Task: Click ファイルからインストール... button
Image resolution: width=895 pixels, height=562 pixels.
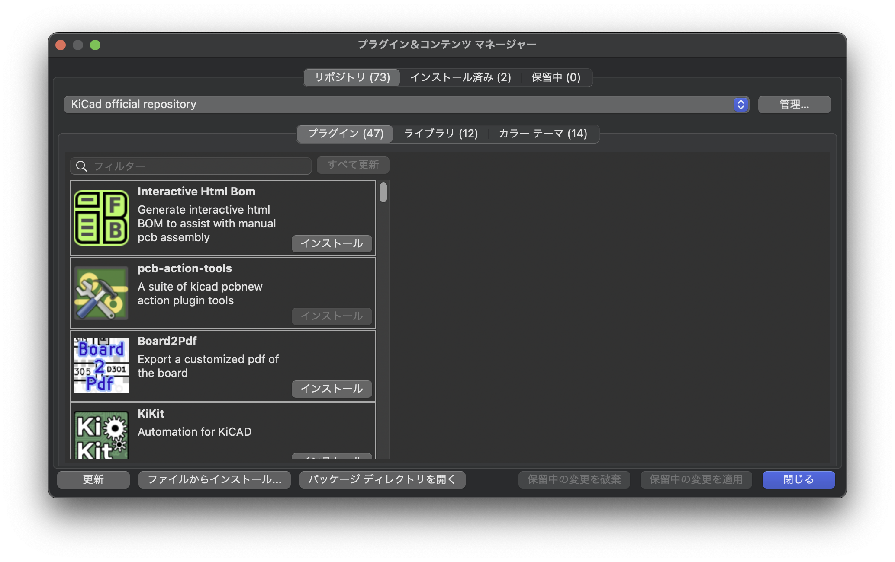Action: tap(214, 479)
